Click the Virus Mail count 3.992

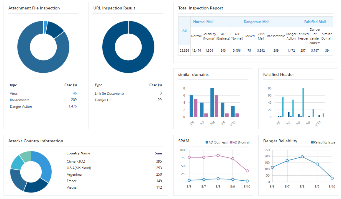coord(261,50)
